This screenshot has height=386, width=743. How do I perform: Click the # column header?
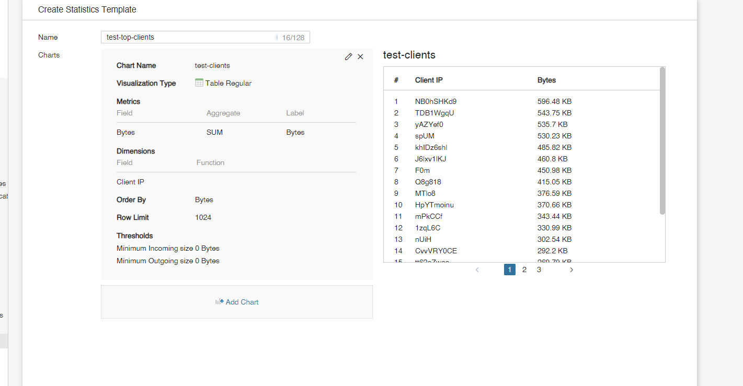pyautogui.click(x=396, y=80)
